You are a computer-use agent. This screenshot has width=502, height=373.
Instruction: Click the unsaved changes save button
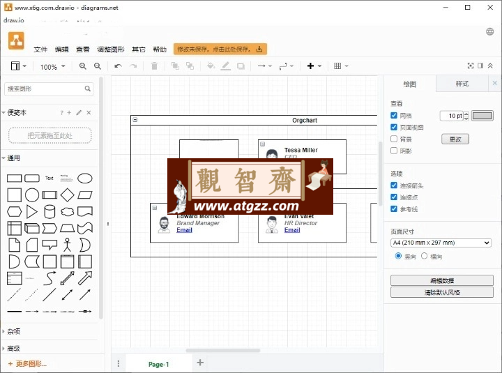(220, 49)
